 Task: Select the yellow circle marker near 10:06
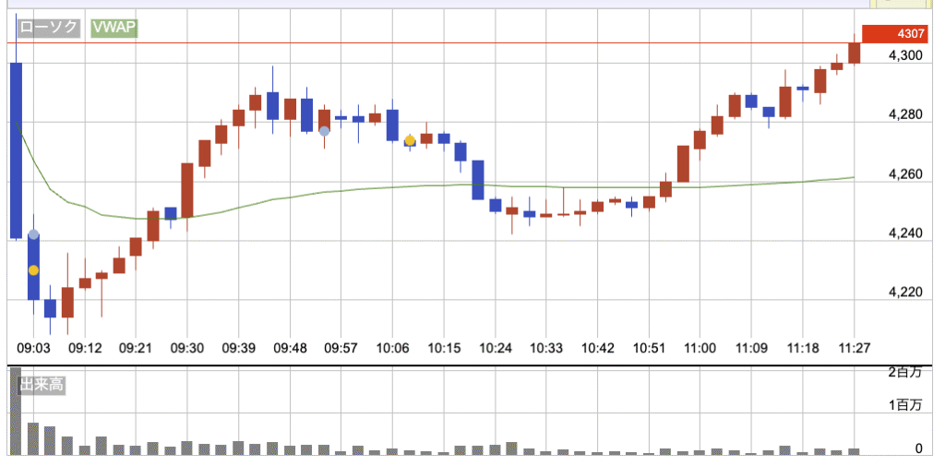pyautogui.click(x=410, y=141)
